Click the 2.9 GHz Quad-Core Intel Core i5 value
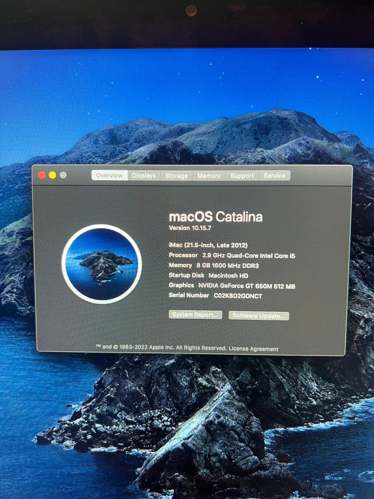Screen dimensions: 374x499 click(x=249, y=255)
